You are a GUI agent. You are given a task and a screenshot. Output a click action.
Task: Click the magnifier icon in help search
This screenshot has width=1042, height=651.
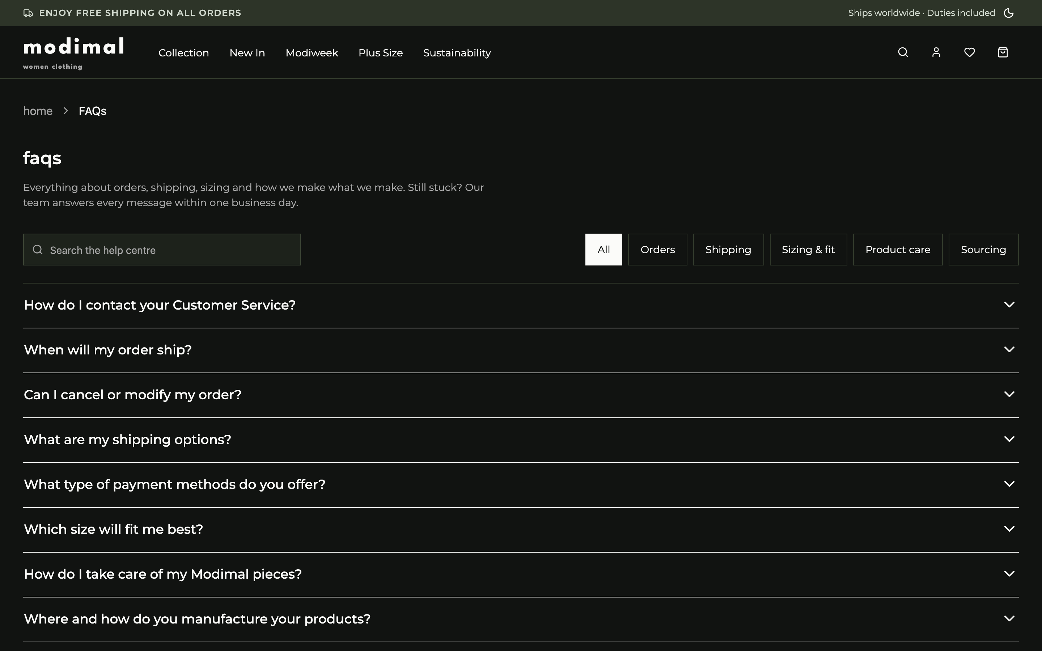click(x=38, y=250)
